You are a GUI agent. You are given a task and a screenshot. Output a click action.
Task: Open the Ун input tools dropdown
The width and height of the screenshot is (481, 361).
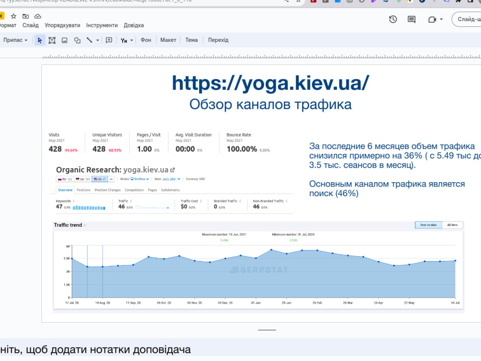pos(127,40)
